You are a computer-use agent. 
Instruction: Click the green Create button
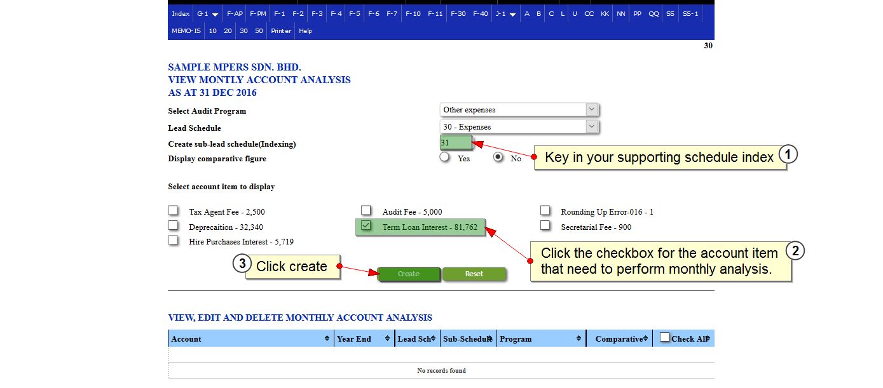[x=409, y=274]
